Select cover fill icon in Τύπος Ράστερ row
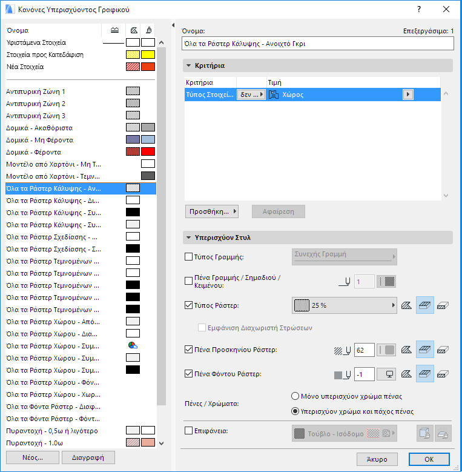Screen dimensions: 462x472 (424, 305)
